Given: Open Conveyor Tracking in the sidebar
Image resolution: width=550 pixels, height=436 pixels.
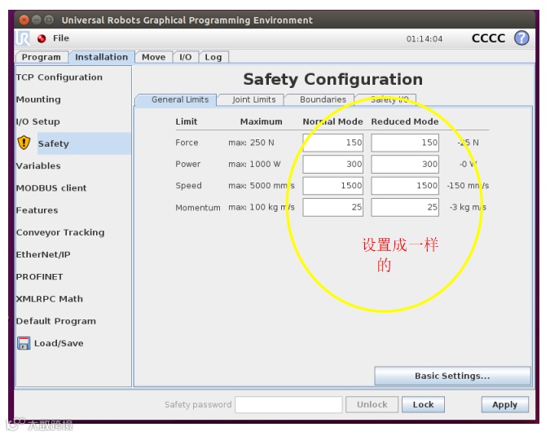Looking at the screenshot, I should (60, 232).
